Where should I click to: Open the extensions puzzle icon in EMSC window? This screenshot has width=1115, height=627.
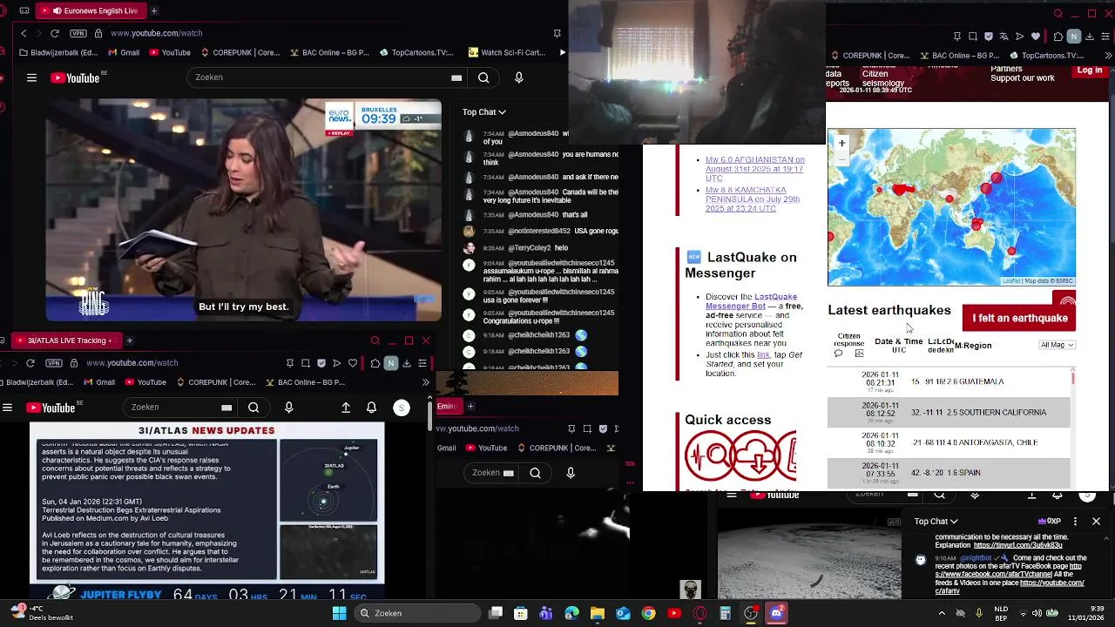coord(1058,37)
